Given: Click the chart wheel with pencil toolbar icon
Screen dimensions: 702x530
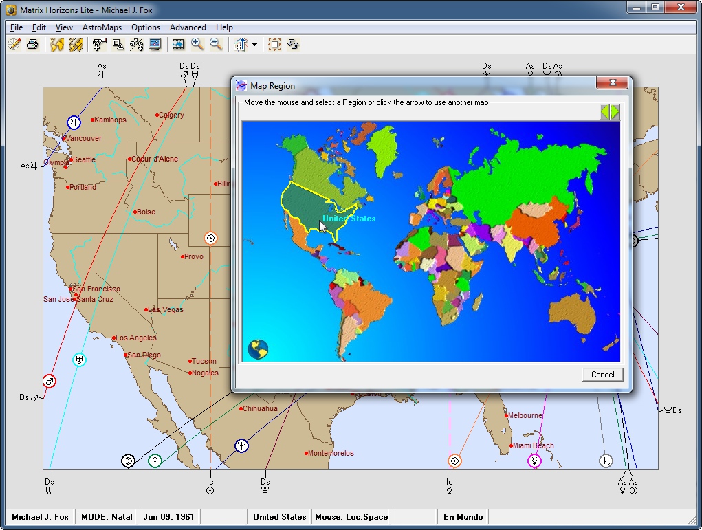Looking at the screenshot, I should pyautogui.click(x=14, y=44).
